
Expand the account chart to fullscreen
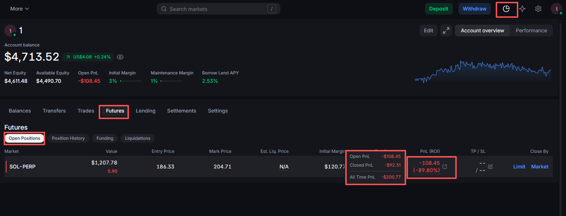[x=446, y=31]
